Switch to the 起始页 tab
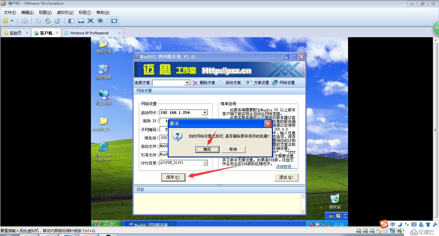The height and width of the screenshot is (236, 439). [16, 33]
